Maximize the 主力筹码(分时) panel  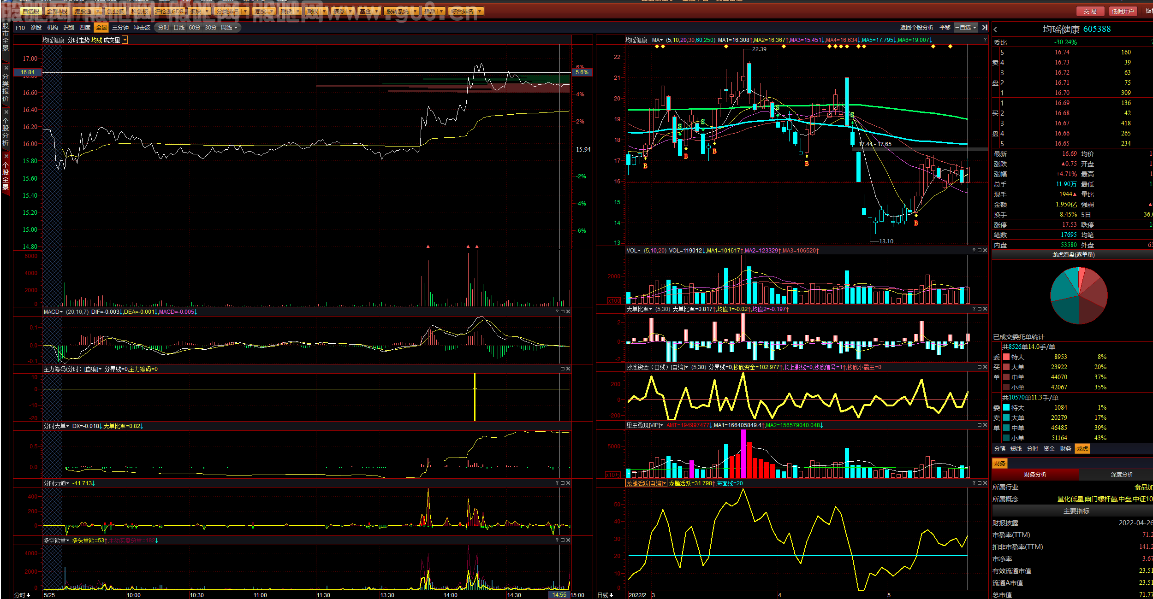coord(563,369)
